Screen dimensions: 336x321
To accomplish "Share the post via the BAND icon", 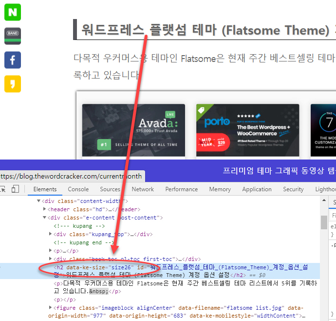I will 13,36.
